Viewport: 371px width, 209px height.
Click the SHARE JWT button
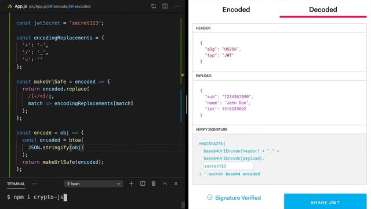(x=325, y=201)
